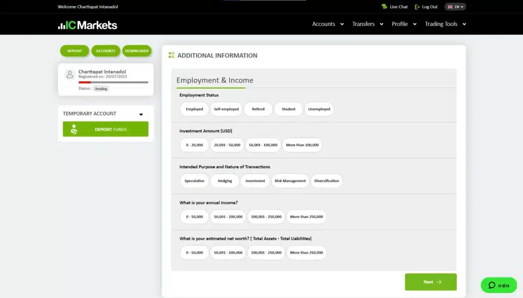Click the user avatar icon in profile card
Viewport: 523px width, 298px height.
[x=70, y=75]
